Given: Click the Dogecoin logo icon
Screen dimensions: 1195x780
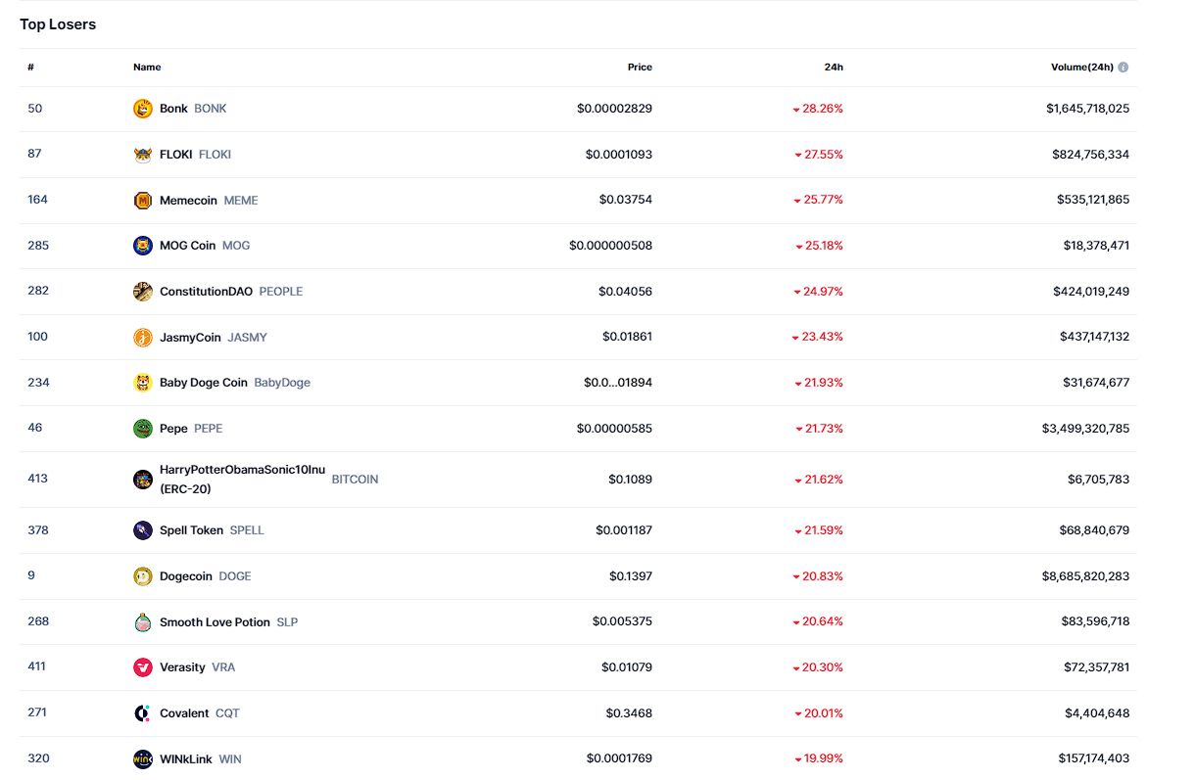Looking at the screenshot, I should click(x=143, y=576).
